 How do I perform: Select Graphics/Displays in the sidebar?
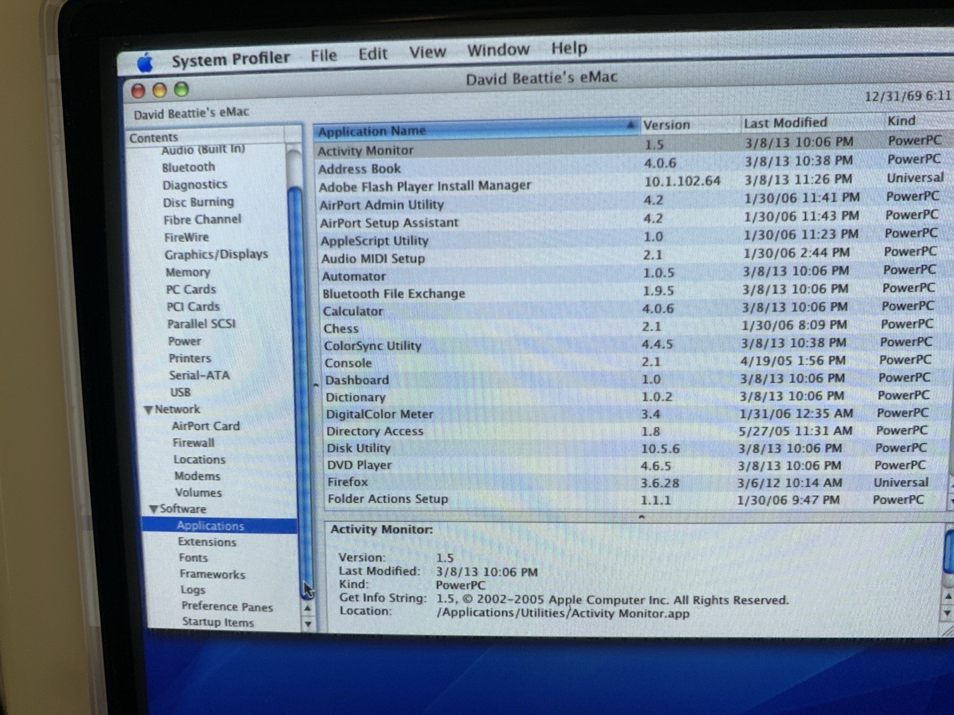(216, 254)
